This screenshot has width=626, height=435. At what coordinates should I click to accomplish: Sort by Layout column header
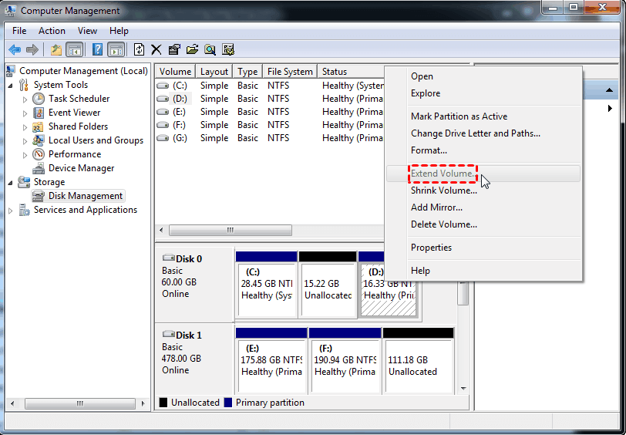click(214, 72)
